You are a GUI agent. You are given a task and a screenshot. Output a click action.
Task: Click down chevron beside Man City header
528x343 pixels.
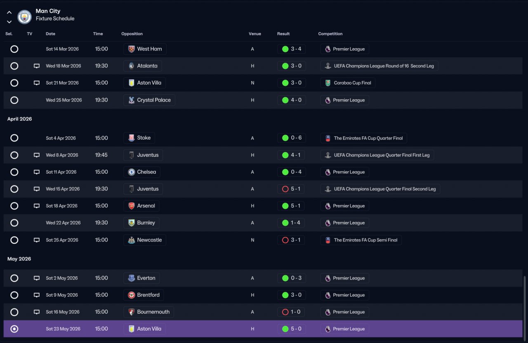(9, 22)
